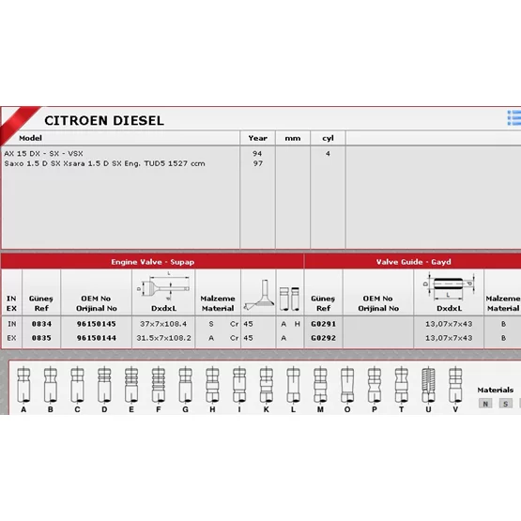The image size is (521, 521).
Task: Select valve stem type B icon
Action: [x=51, y=385]
